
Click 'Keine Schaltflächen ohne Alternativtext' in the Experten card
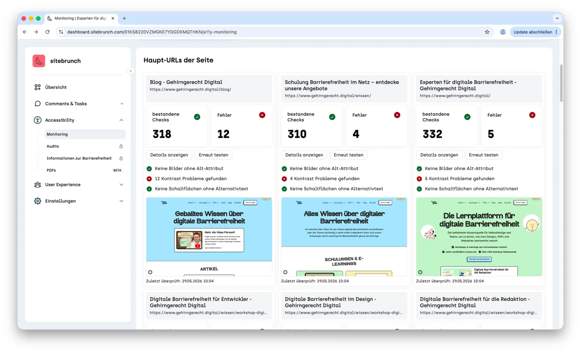(x=467, y=189)
